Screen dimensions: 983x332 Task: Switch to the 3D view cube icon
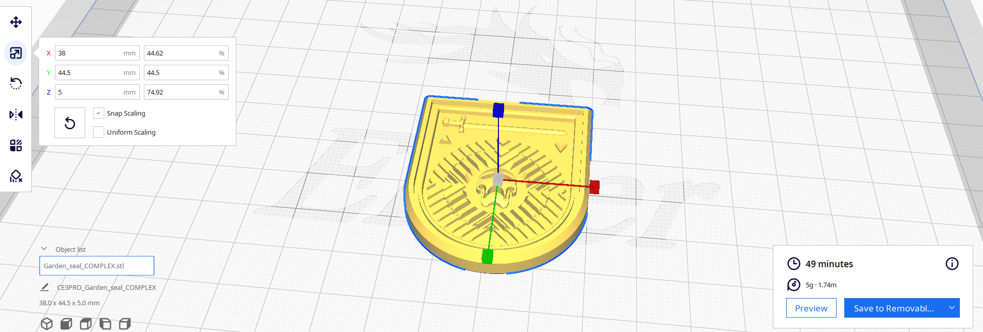coord(47,324)
